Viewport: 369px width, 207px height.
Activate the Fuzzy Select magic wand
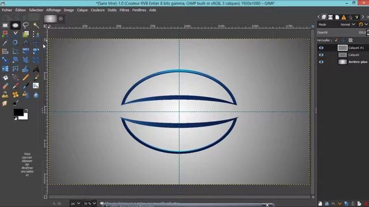36,25
